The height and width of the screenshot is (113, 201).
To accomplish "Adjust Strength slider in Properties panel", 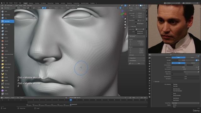I will (183, 60).
